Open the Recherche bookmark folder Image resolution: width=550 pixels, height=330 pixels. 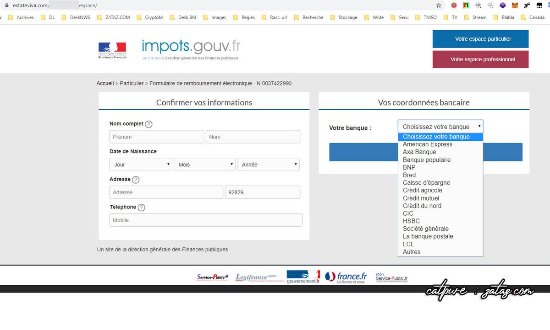pos(308,17)
